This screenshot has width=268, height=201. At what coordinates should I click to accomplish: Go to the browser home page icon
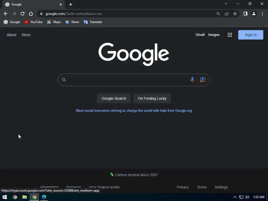(x=31, y=14)
